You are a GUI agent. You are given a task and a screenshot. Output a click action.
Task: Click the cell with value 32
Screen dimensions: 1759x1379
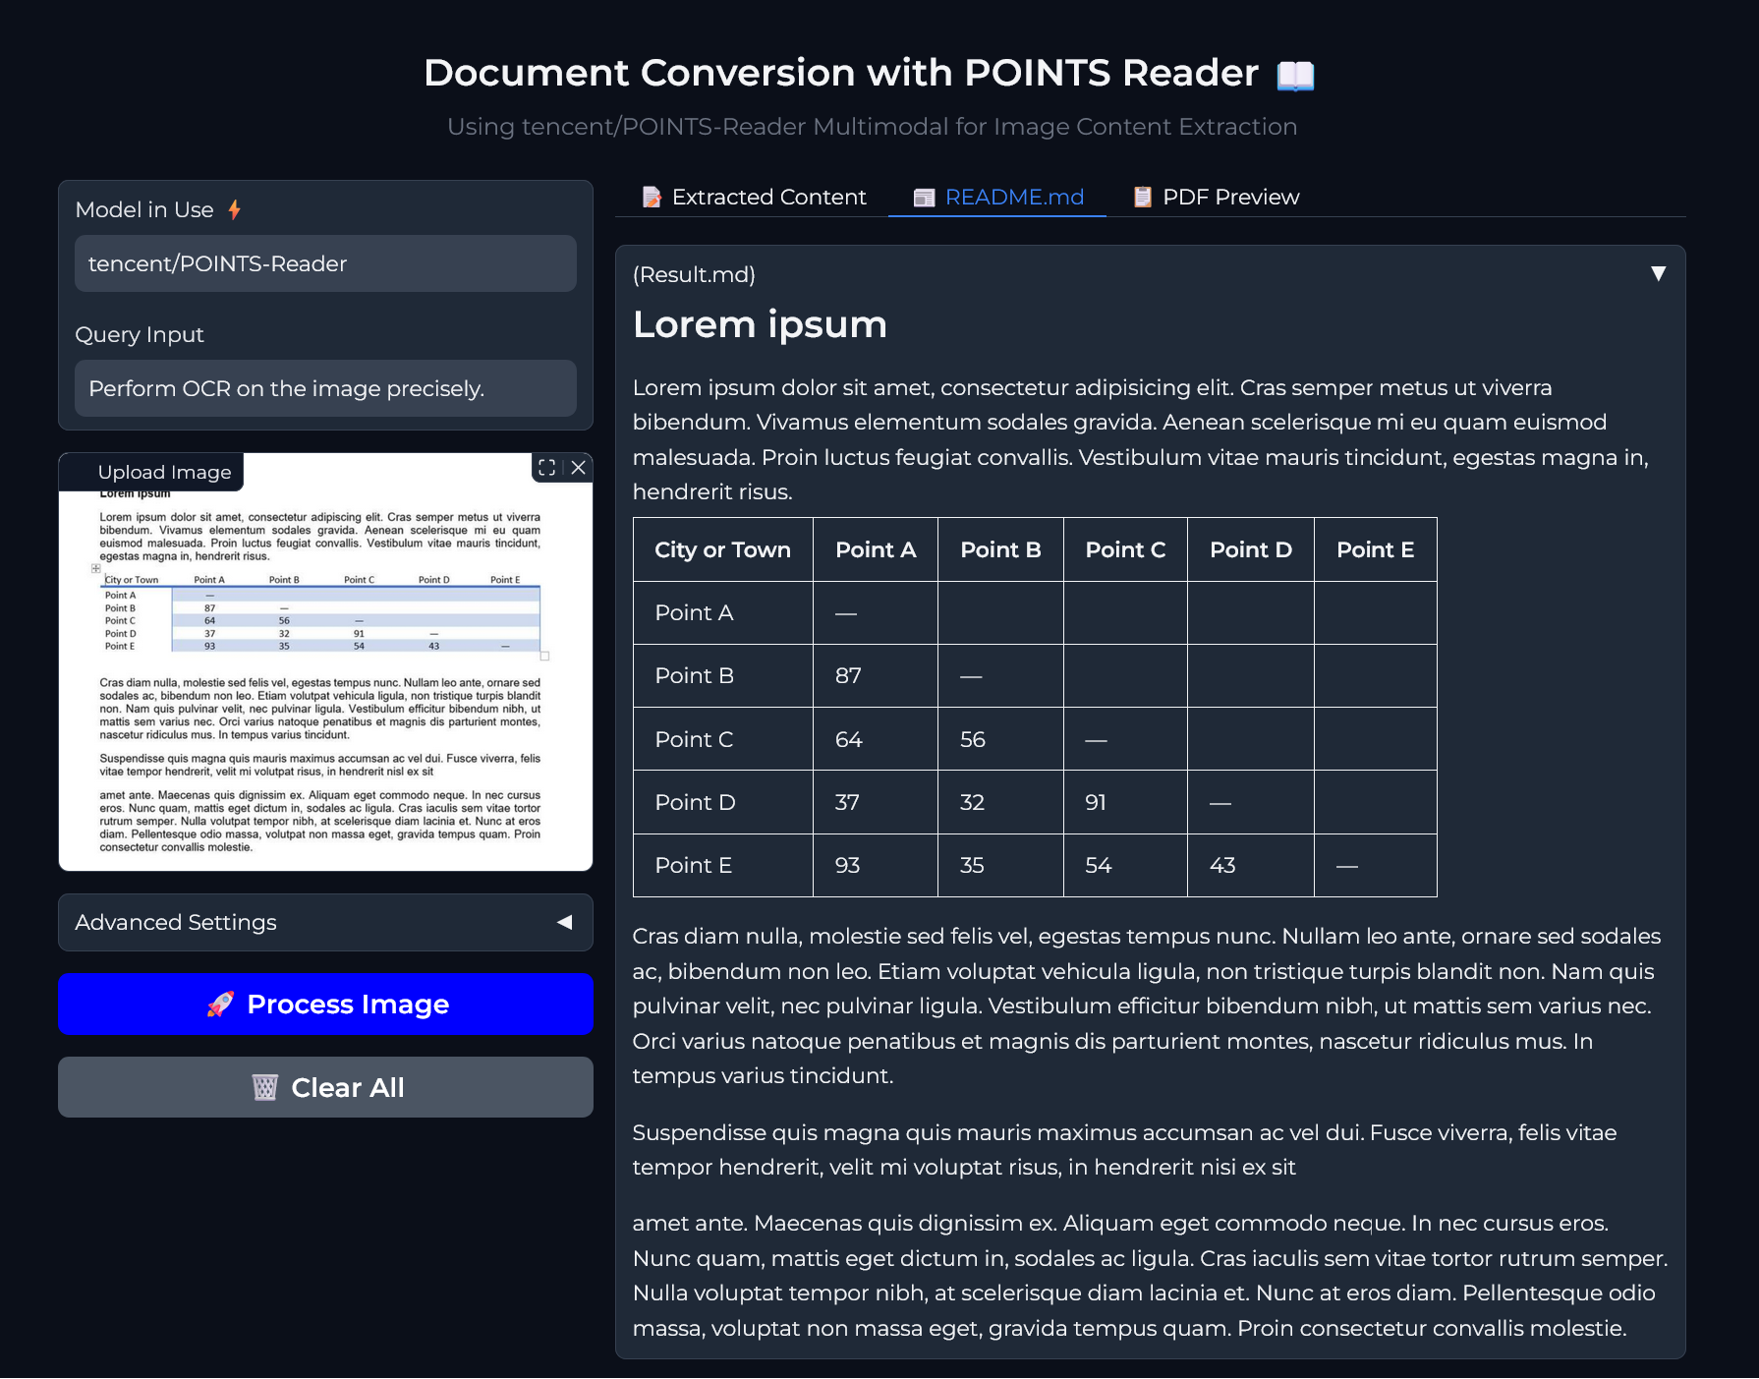pyautogui.click(x=1000, y=802)
